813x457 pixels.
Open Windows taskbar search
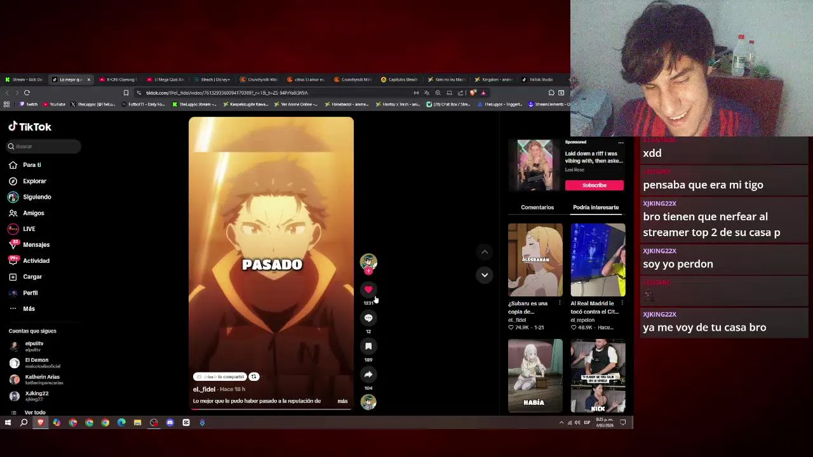coord(24,423)
